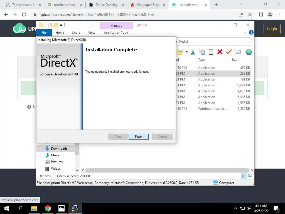The image size is (285, 214).
Task: Open a new Chrome tab
Action: point(216,5)
